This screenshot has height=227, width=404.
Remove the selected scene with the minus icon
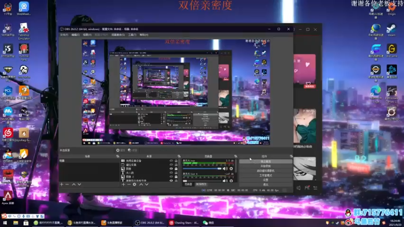pyautogui.click(x=67, y=184)
